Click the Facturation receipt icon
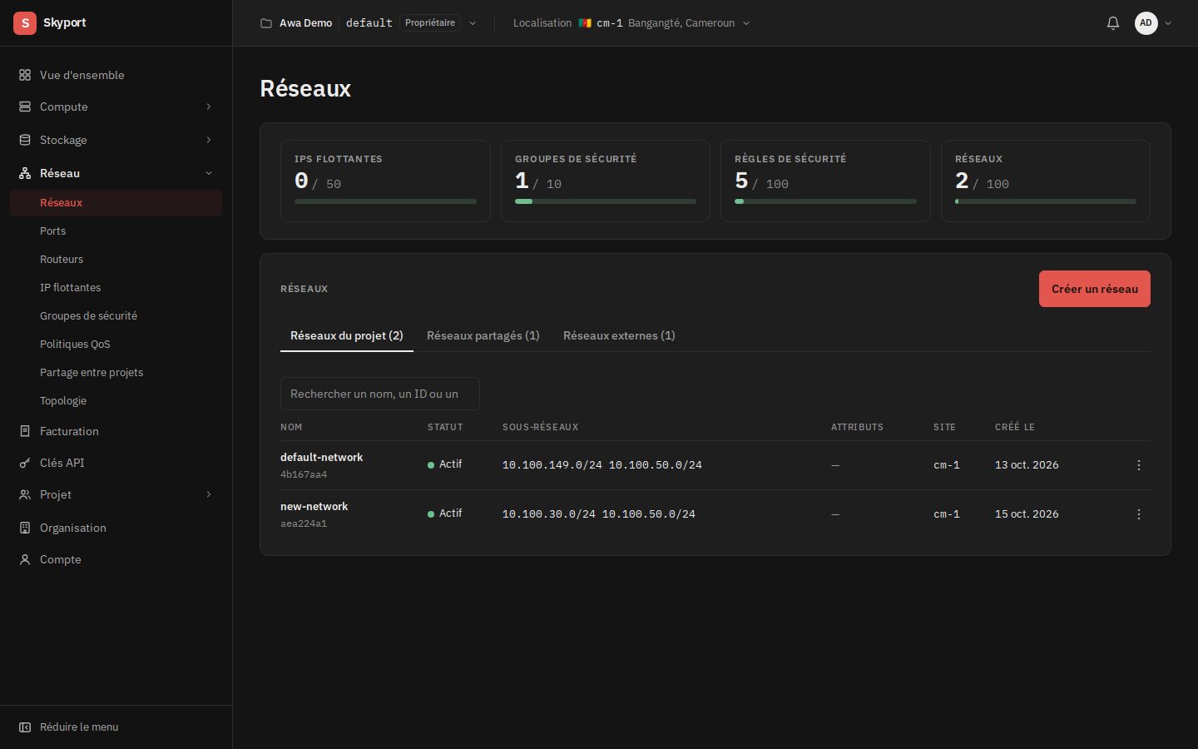 click(x=25, y=431)
